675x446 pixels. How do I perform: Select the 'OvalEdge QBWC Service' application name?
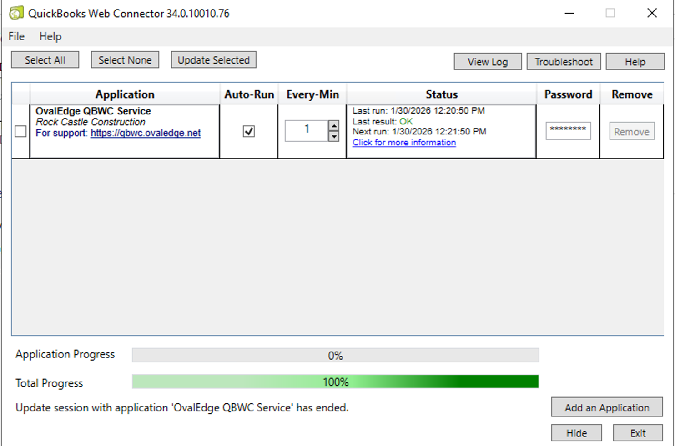[x=93, y=111]
